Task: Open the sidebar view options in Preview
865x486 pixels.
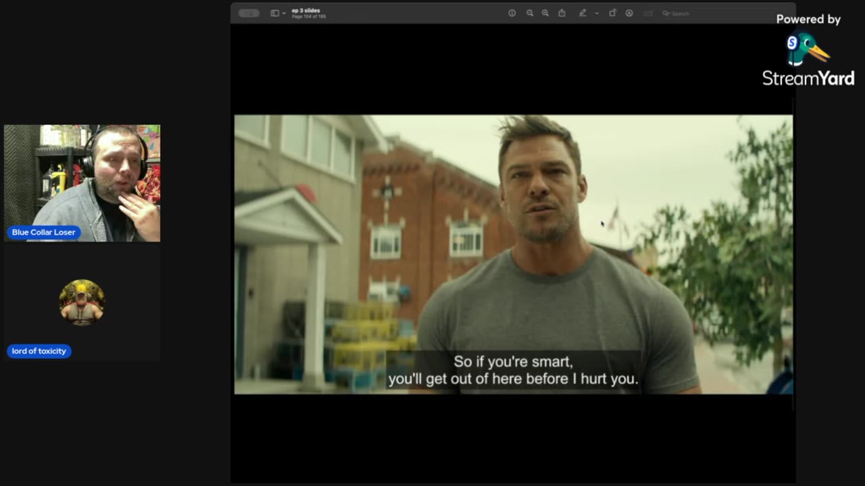Action: pyautogui.click(x=274, y=13)
